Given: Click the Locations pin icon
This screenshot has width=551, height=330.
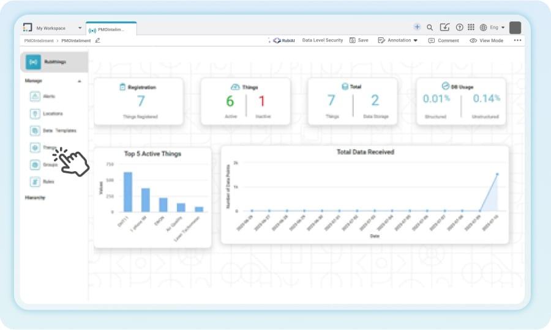Looking at the screenshot, I should click(x=35, y=113).
